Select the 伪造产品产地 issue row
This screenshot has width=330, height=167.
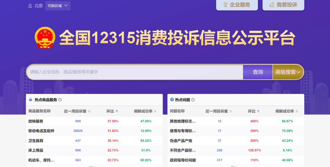[181, 141]
